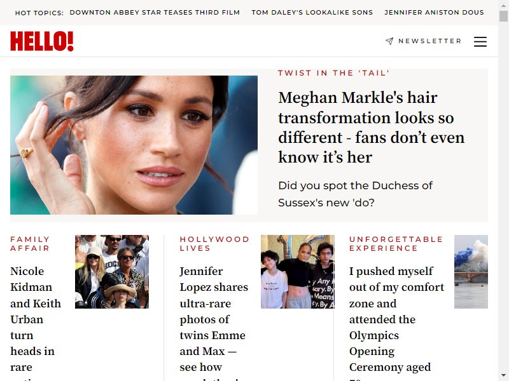
Task: Select Tom Daley's Lookalike Sons topic
Action: click(x=312, y=12)
